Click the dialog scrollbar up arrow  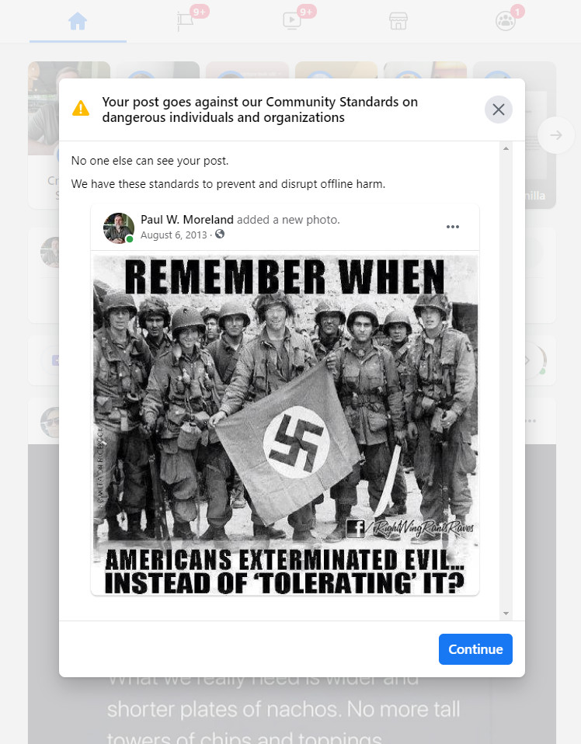click(x=506, y=148)
